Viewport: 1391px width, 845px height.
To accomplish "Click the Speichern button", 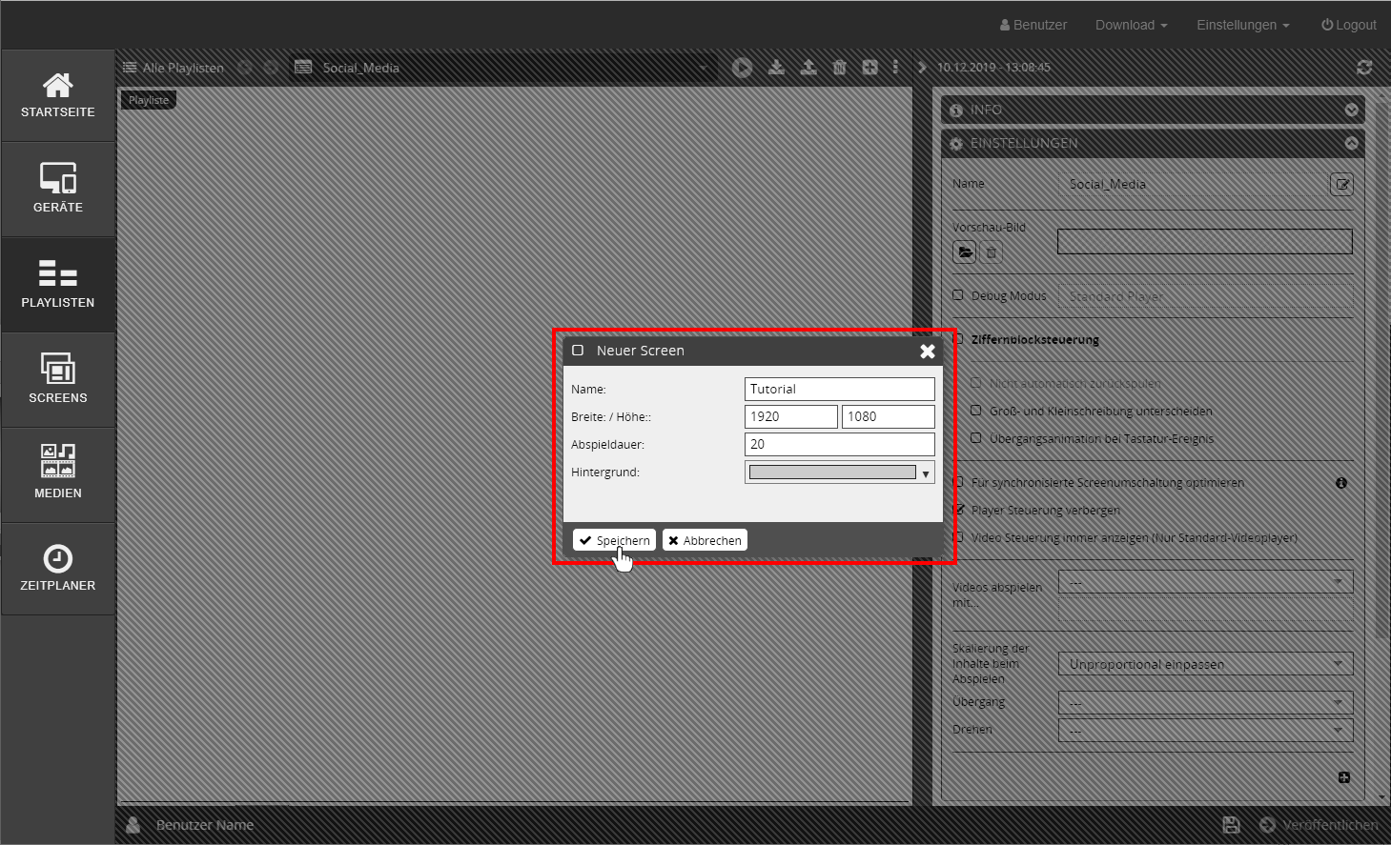I will pyautogui.click(x=614, y=540).
